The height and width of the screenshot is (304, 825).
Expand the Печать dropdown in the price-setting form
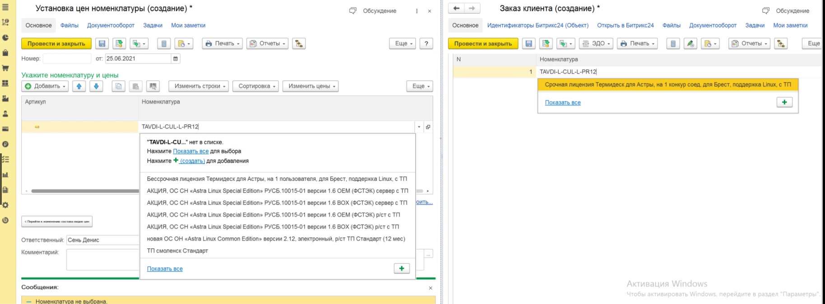[x=222, y=44]
